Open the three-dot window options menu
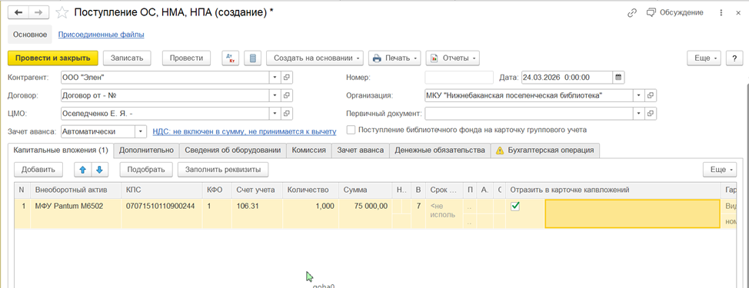Viewport: 749px width, 288px height. tap(721, 13)
